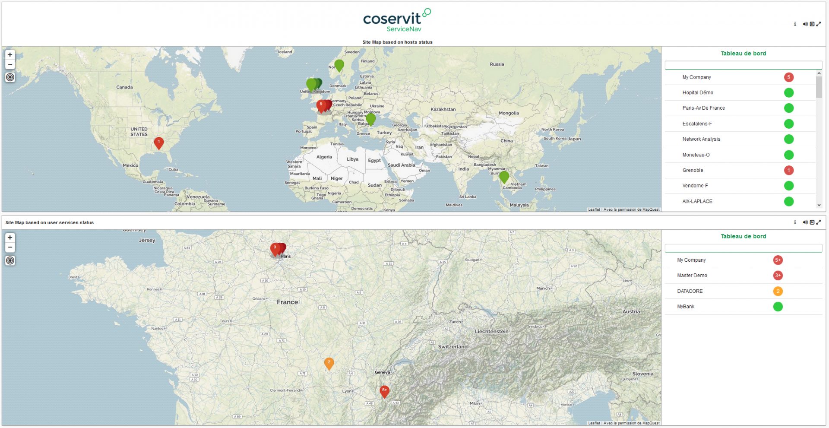This screenshot has height=428, width=829.
Task: Select the Master Demo row
Action: pyautogui.click(x=743, y=276)
